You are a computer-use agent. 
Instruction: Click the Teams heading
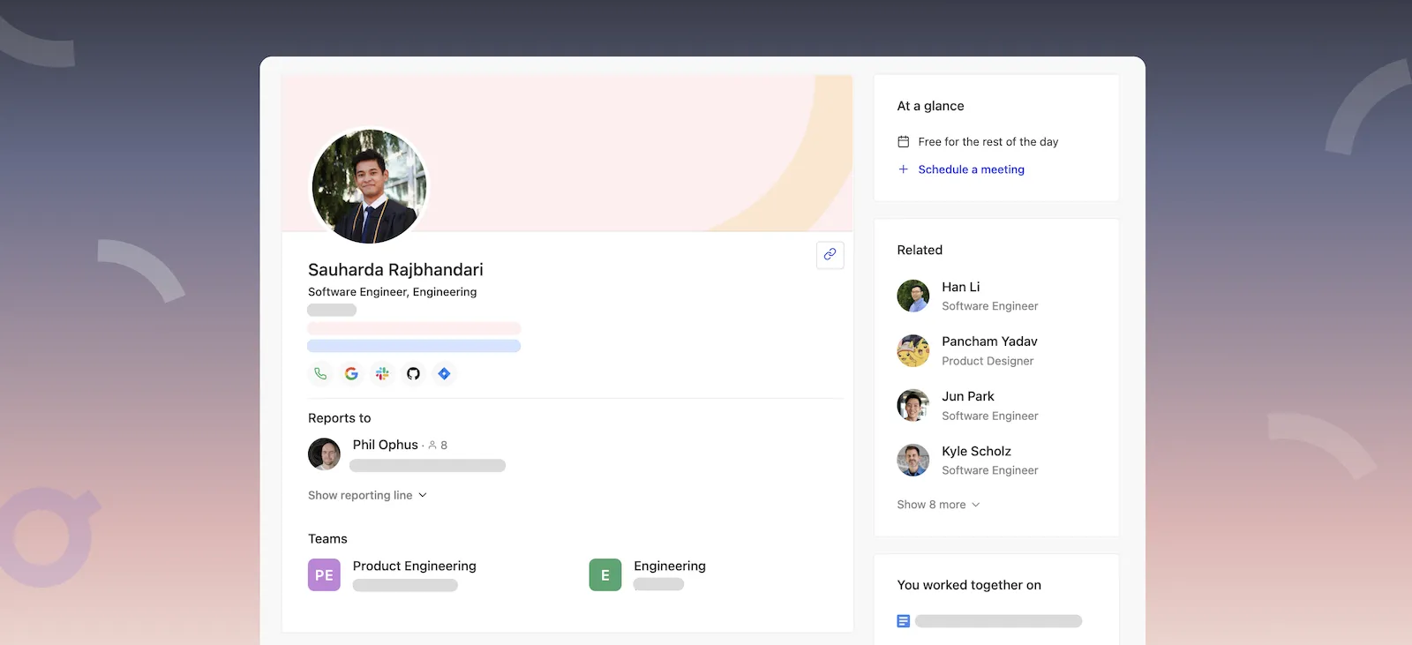coord(327,539)
